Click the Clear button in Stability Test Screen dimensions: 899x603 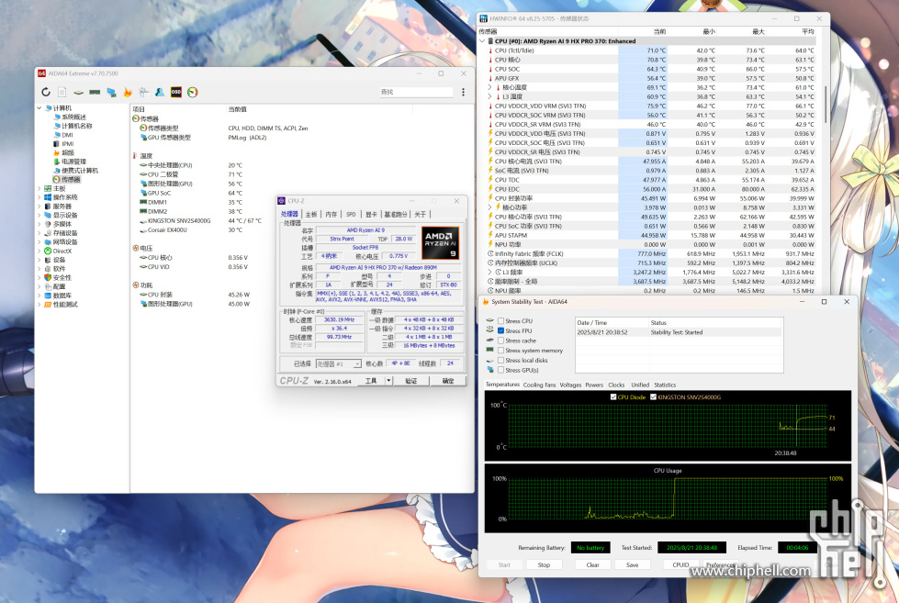(x=593, y=564)
